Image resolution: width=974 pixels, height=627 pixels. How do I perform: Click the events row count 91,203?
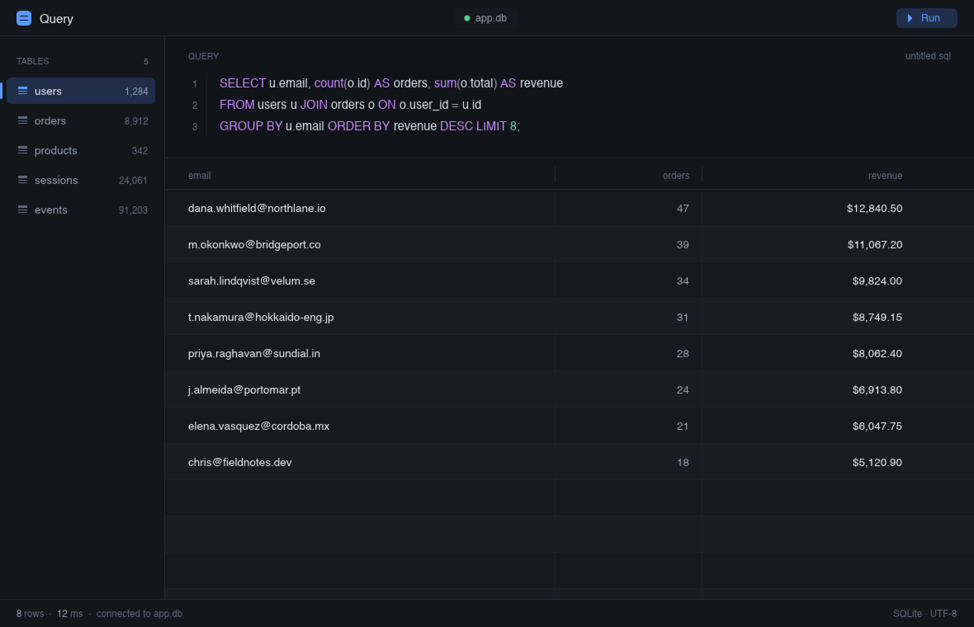coord(133,210)
